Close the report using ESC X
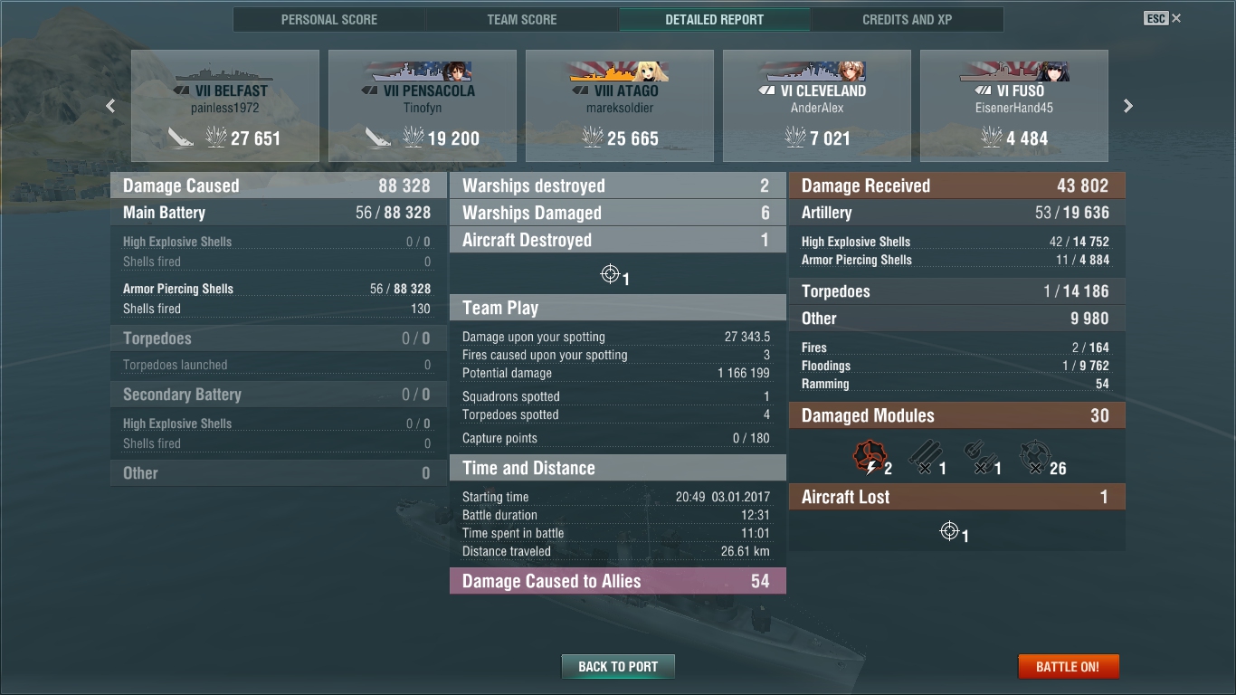This screenshot has width=1236, height=695. coord(1163,18)
